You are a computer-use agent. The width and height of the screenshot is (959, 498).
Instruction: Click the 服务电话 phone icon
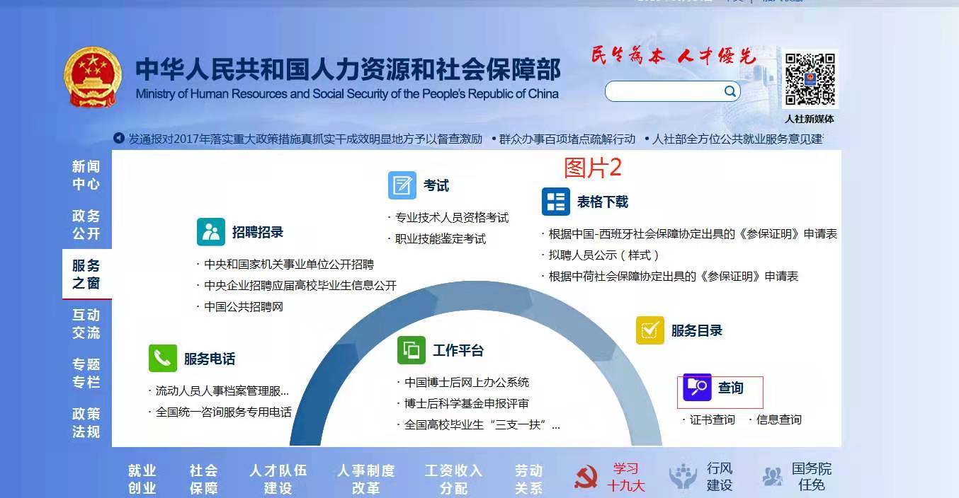163,358
